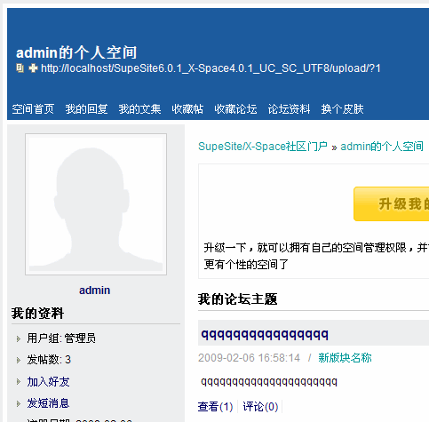Click the admin的个人空间 page title
This screenshot has width=429, height=422.
tap(76, 52)
